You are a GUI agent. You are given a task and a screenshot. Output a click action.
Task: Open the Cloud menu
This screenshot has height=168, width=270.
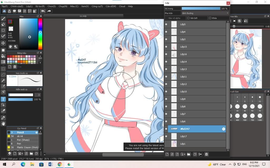(122, 6)
